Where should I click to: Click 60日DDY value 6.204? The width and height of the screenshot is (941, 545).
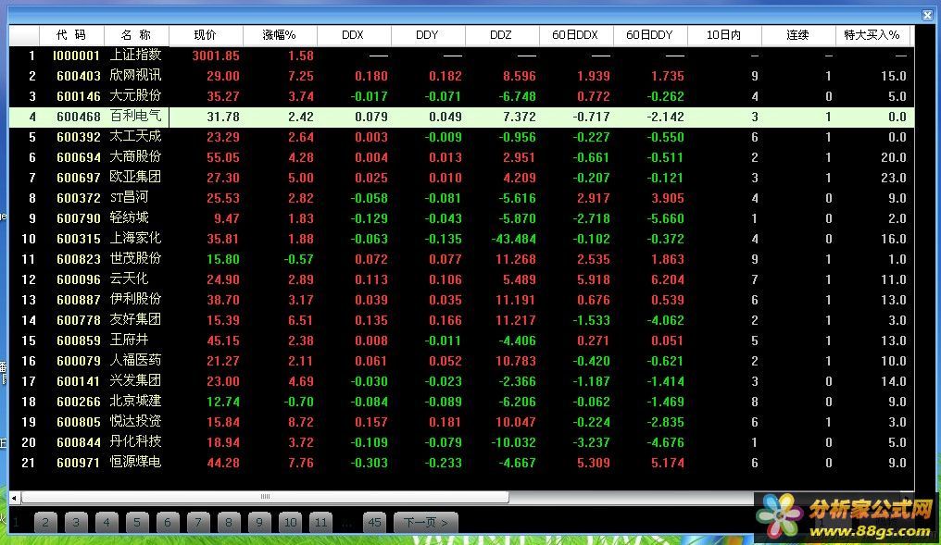(668, 280)
